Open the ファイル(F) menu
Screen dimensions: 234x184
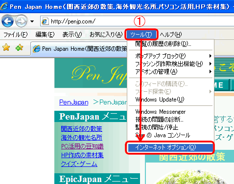[x=16, y=35]
